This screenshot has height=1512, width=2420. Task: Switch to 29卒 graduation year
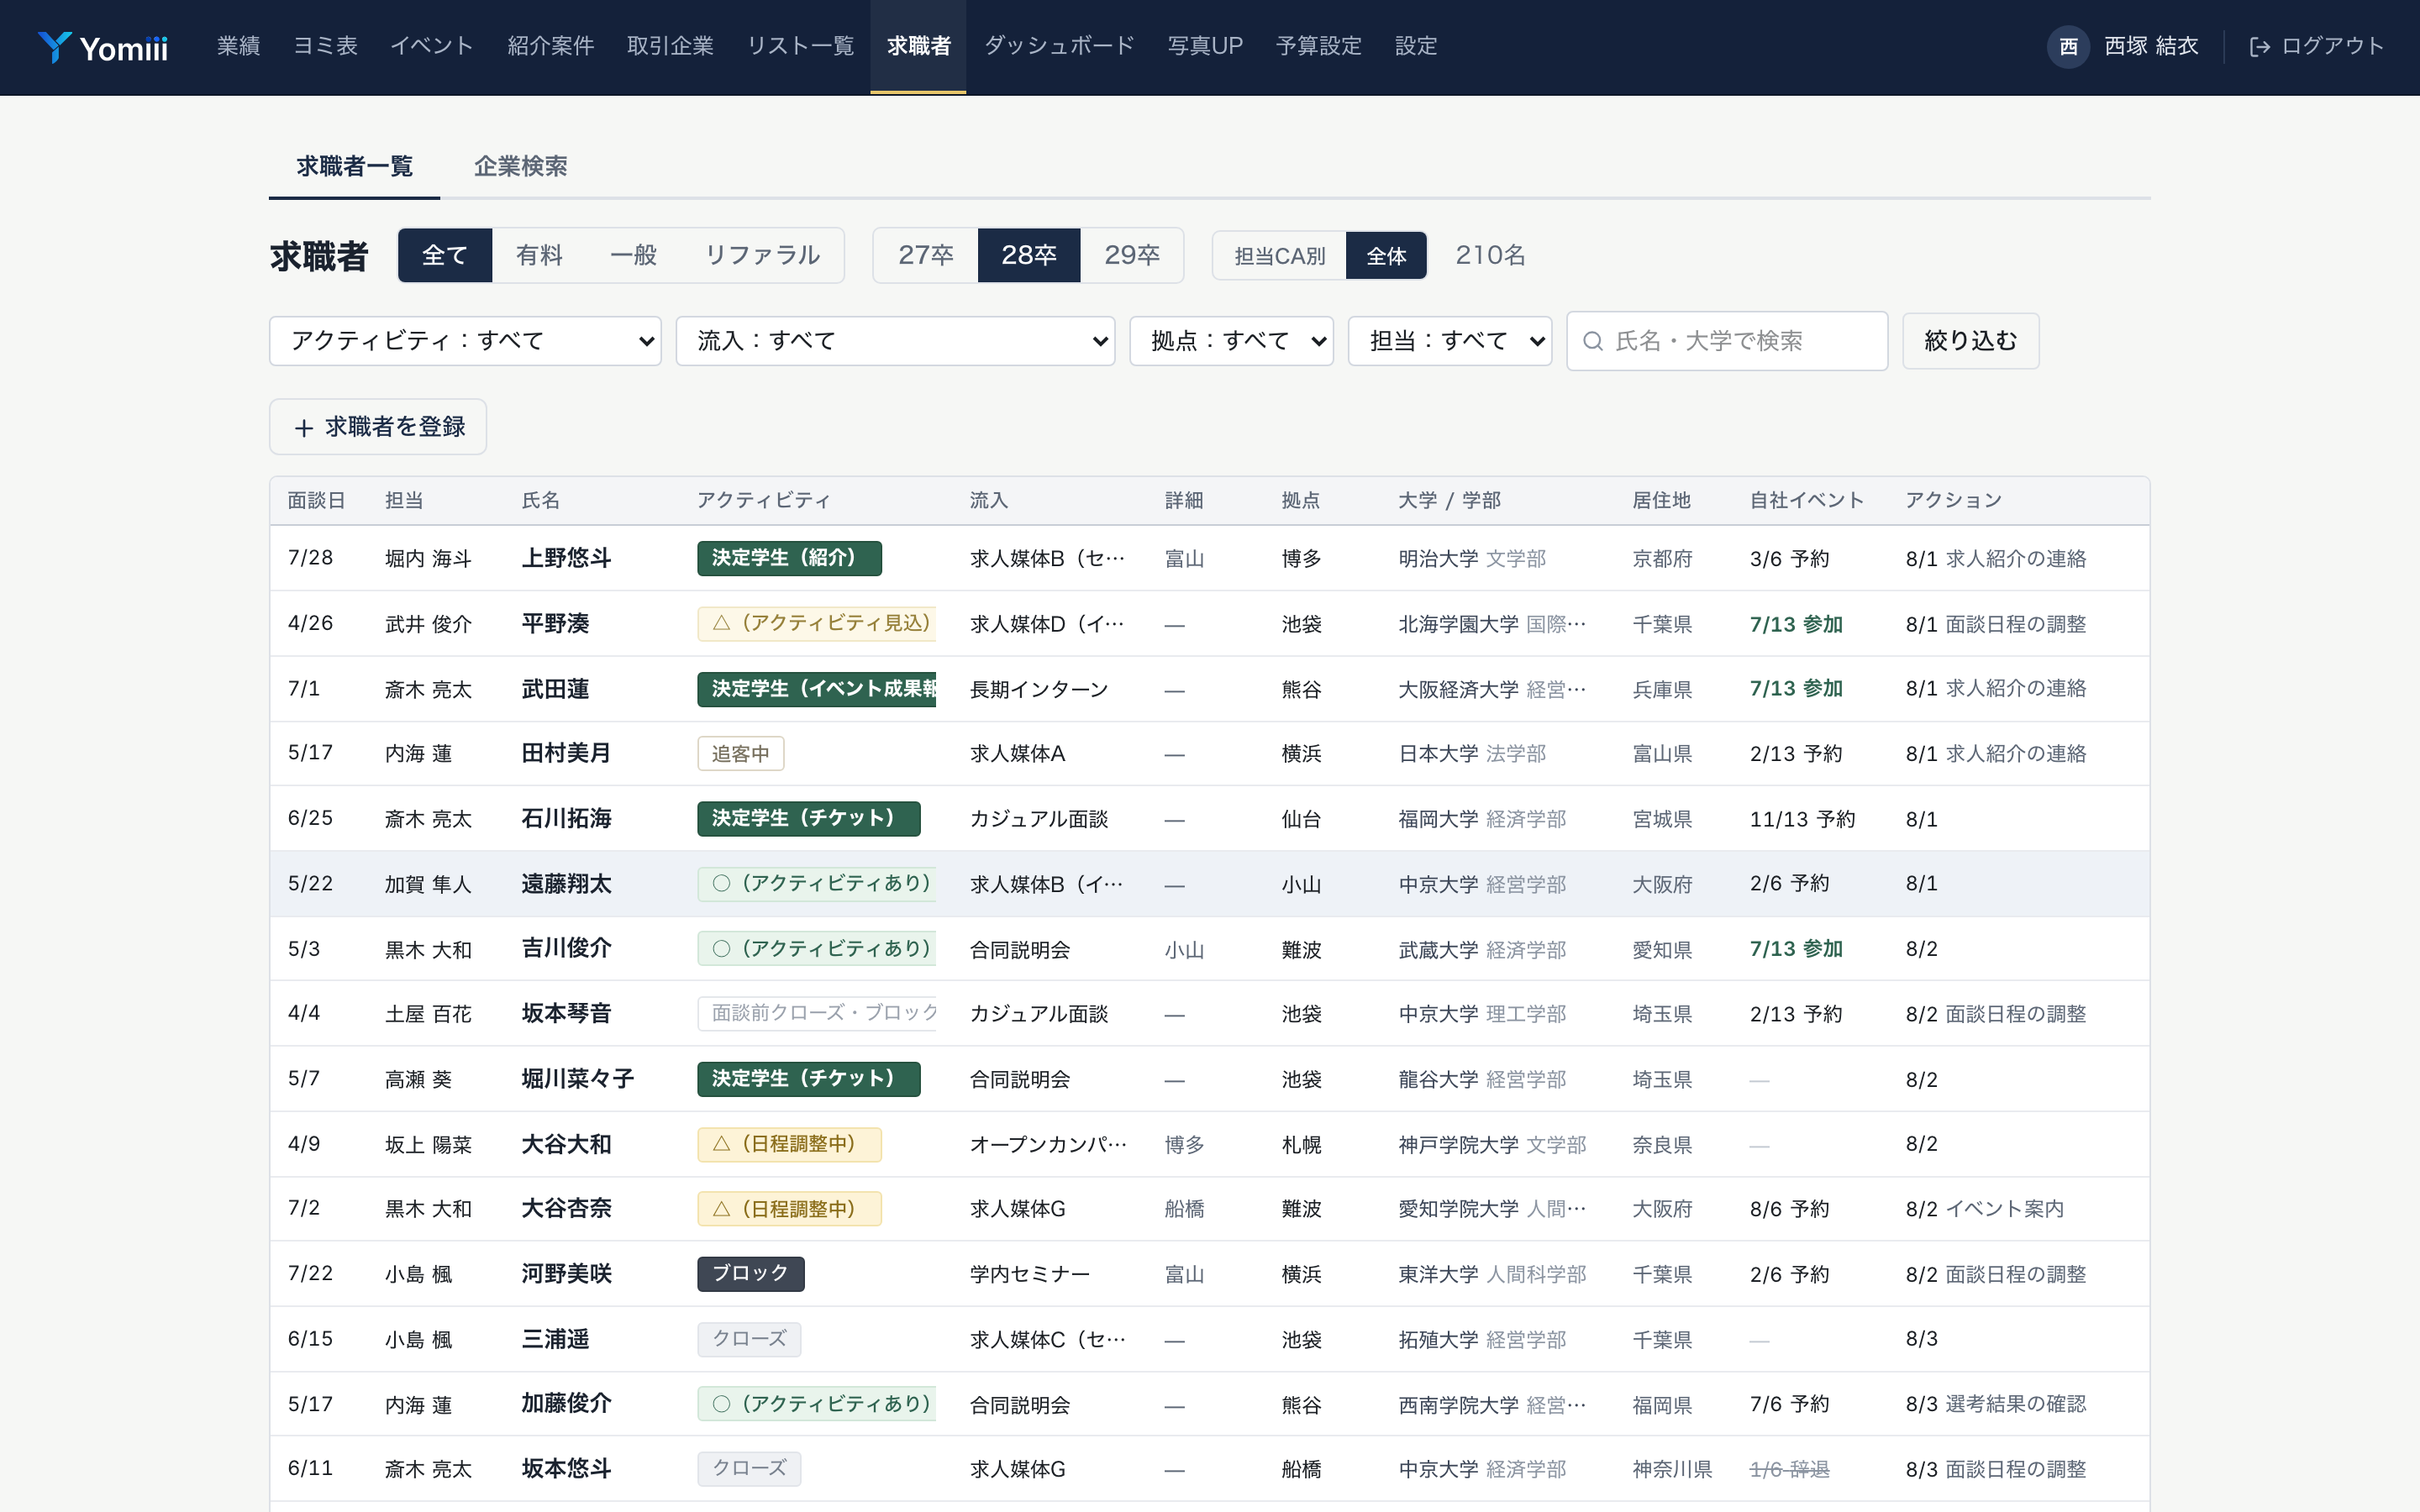[1132, 256]
